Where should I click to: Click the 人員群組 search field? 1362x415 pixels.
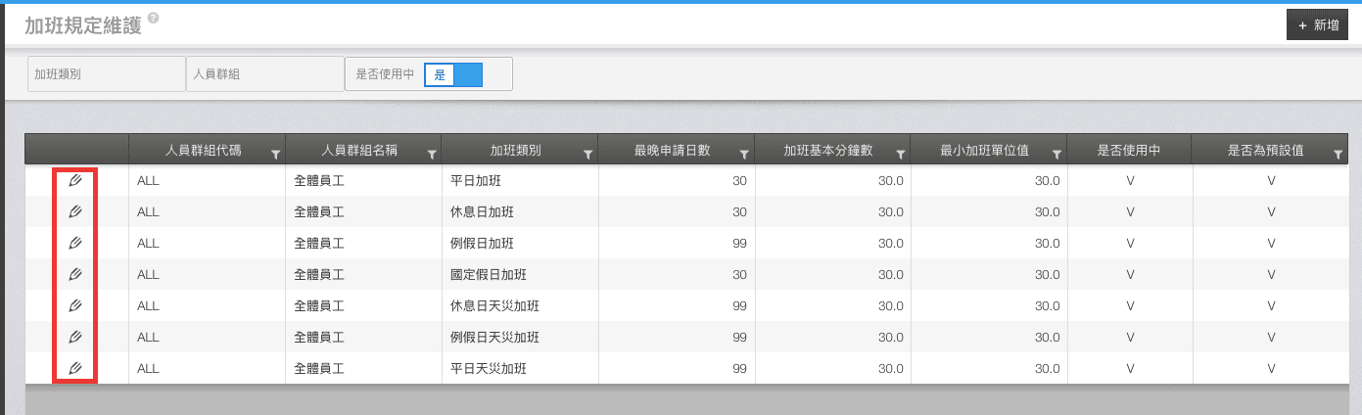click(264, 74)
